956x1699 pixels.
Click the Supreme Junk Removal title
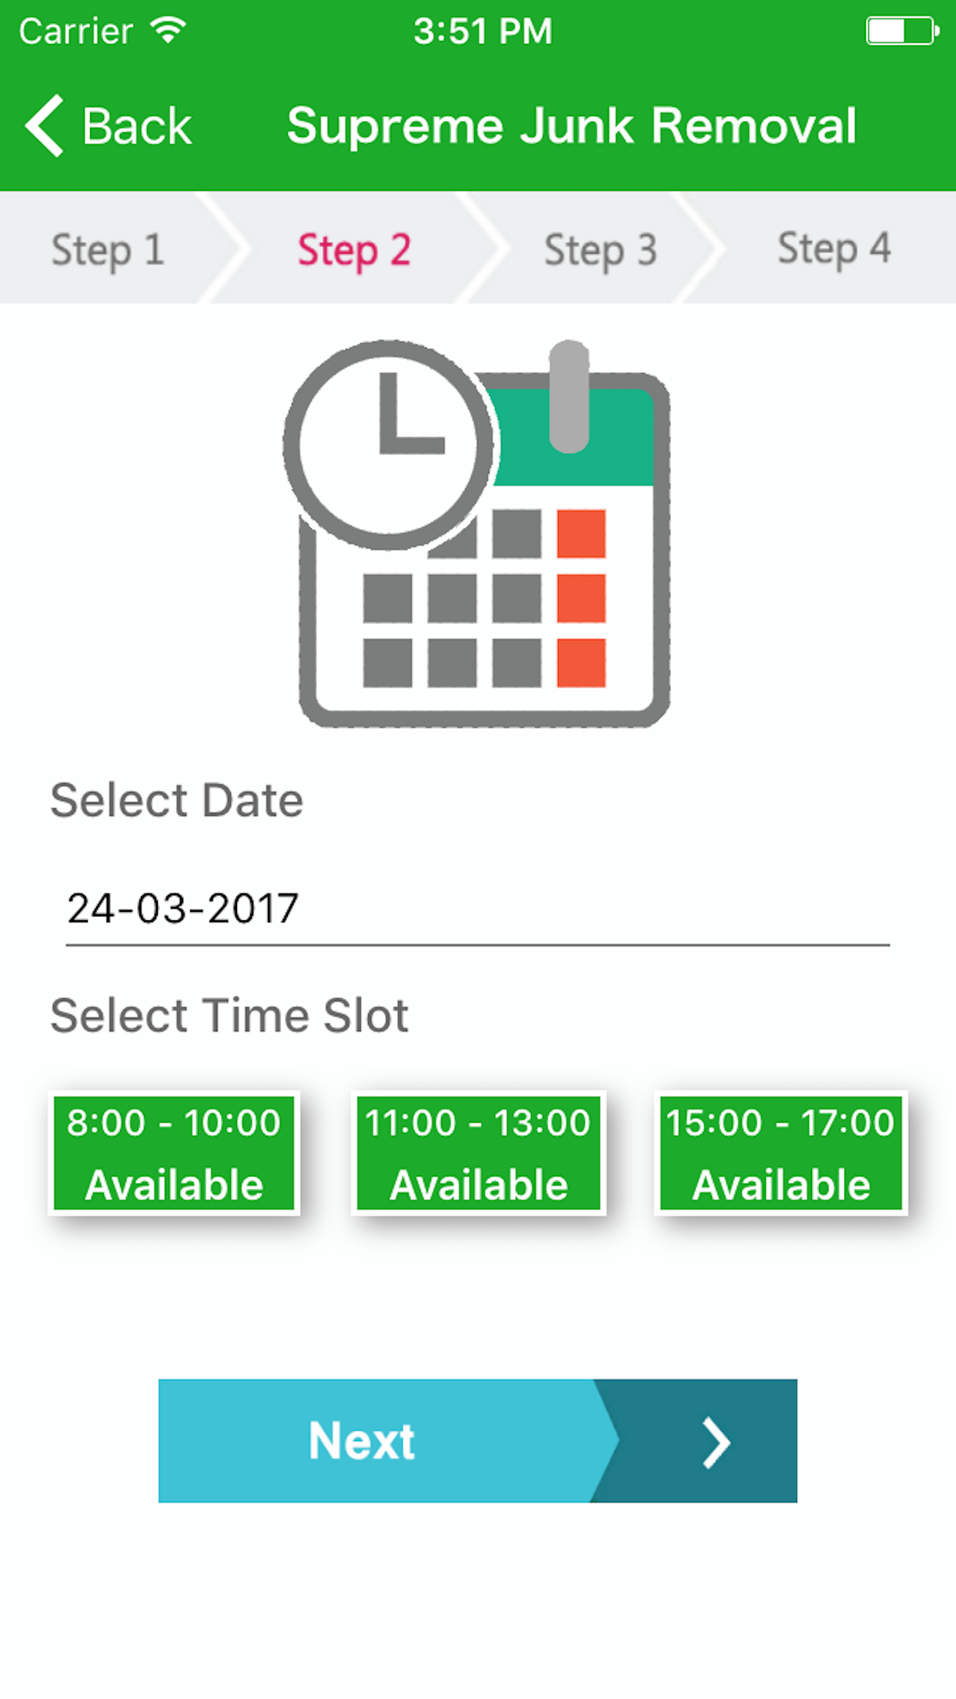[571, 125]
